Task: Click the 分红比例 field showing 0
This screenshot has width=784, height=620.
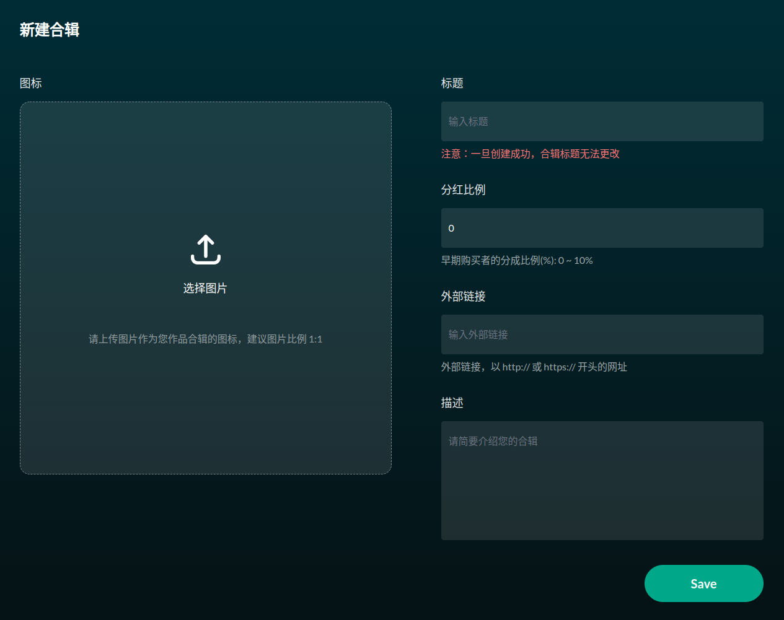Action: click(x=602, y=228)
